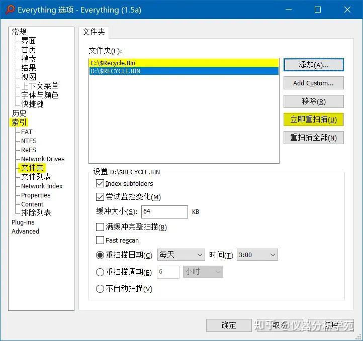Viewport: 363px width, 341px height.
Task: Enable Fast rescan checkbox
Action: pos(100,240)
